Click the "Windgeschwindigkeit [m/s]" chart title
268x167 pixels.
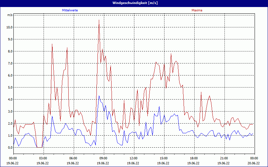(134, 3)
